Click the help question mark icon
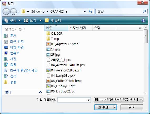The height and width of the screenshot is (114, 150). click(x=143, y=20)
